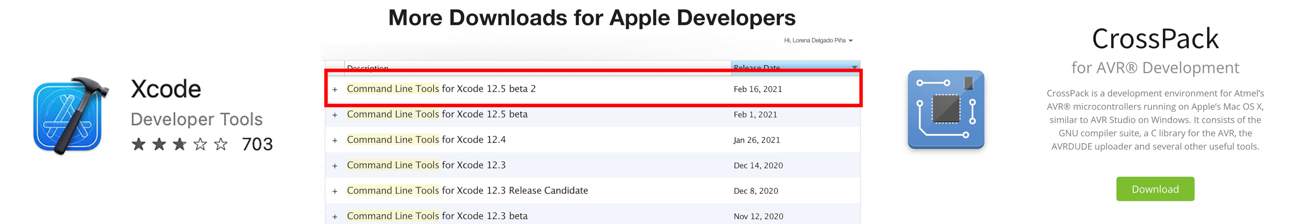Expand Command Line Tools Xcode 12.5 beta 2 row
This screenshot has width=1290, height=224.
click(335, 90)
